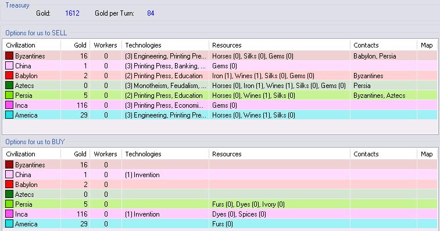
Task: Sort BUY list by Resources column header
Action: 280,154
